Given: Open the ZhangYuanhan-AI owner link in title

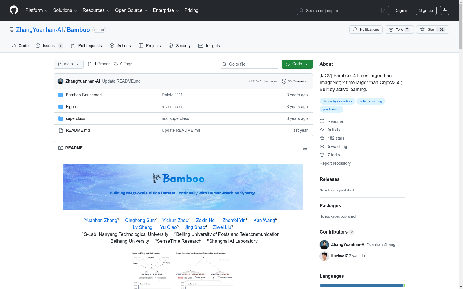Looking at the screenshot, I should (39, 30).
